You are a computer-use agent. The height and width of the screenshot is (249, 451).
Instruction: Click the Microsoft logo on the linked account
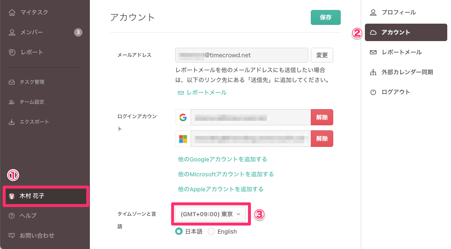tap(183, 138)
